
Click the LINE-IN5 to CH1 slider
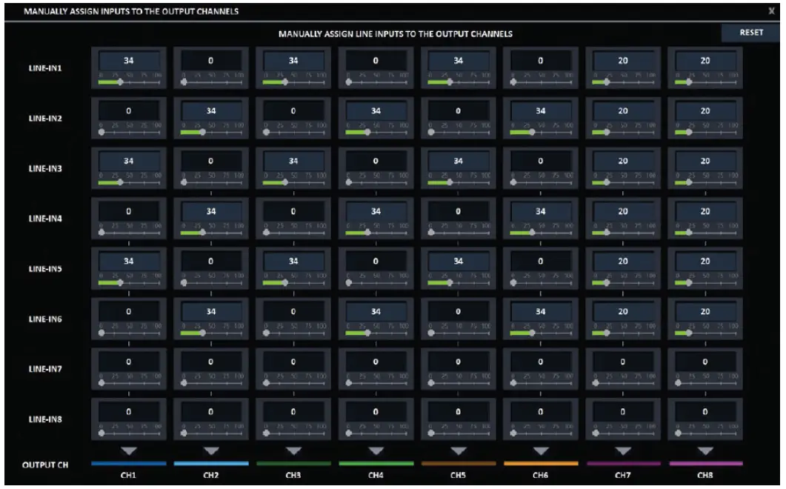129,282
